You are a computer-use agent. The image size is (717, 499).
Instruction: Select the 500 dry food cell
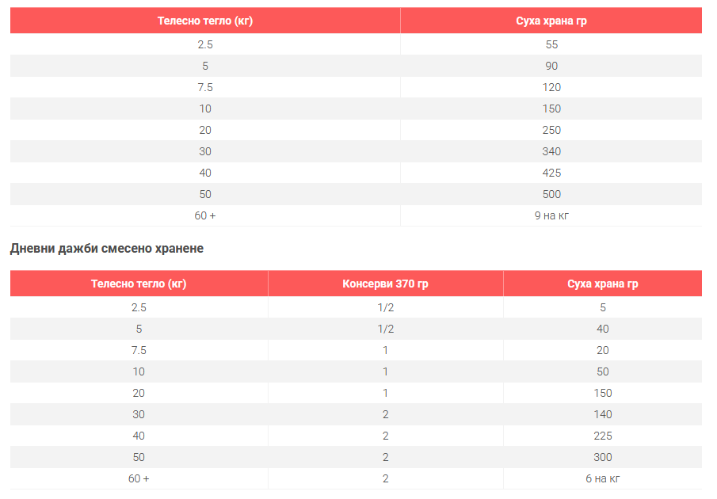[x=551, y=194]
